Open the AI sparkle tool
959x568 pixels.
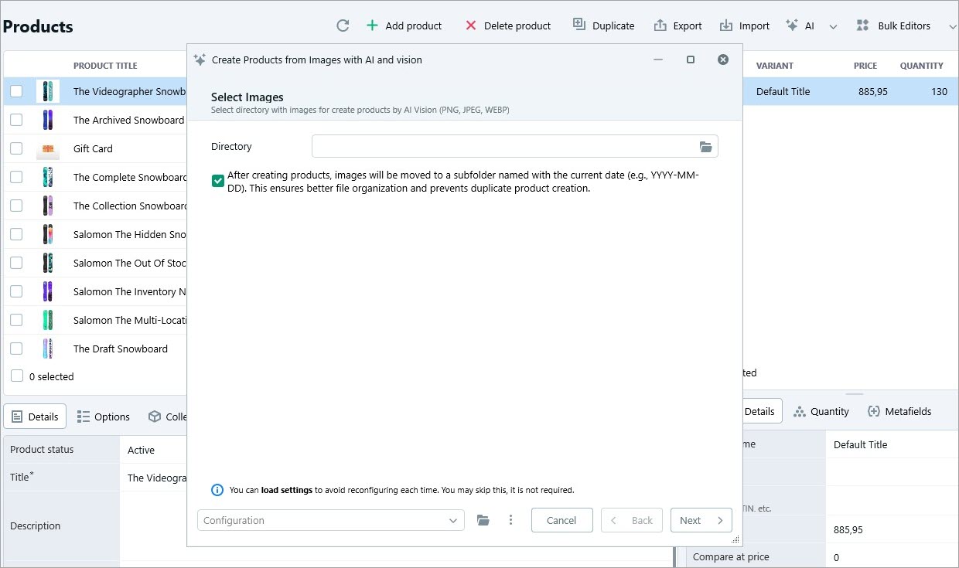click(790, 25)
